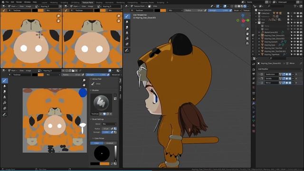Viewport: 304px width, 171px height.
Task: Toggle the Collection exclude checkbox in outliner
Action: (288, 13)
